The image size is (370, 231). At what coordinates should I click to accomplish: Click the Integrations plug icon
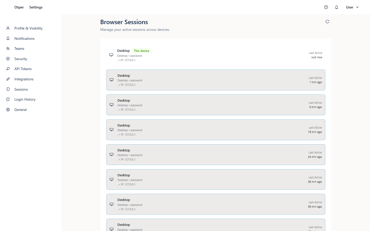click(8, 79)
